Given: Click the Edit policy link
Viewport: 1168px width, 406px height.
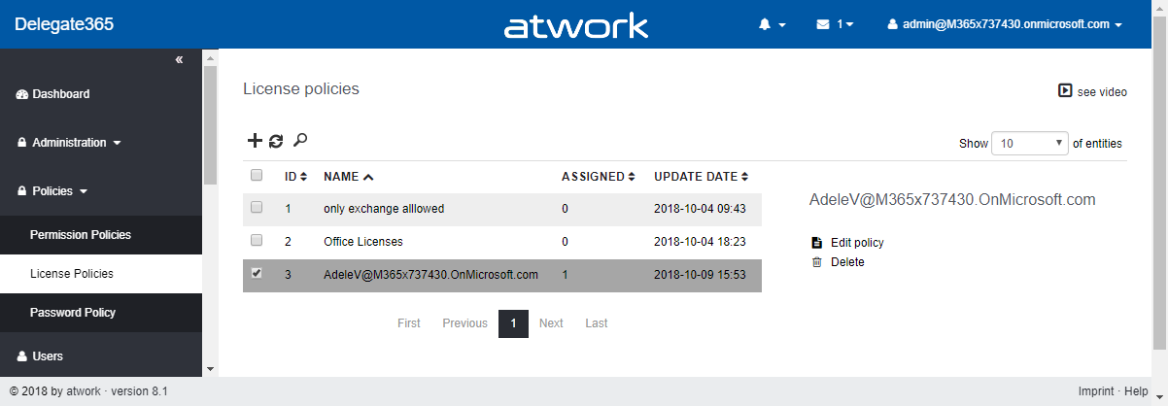Looking at the screenshot, I should [x=856, y=243].
